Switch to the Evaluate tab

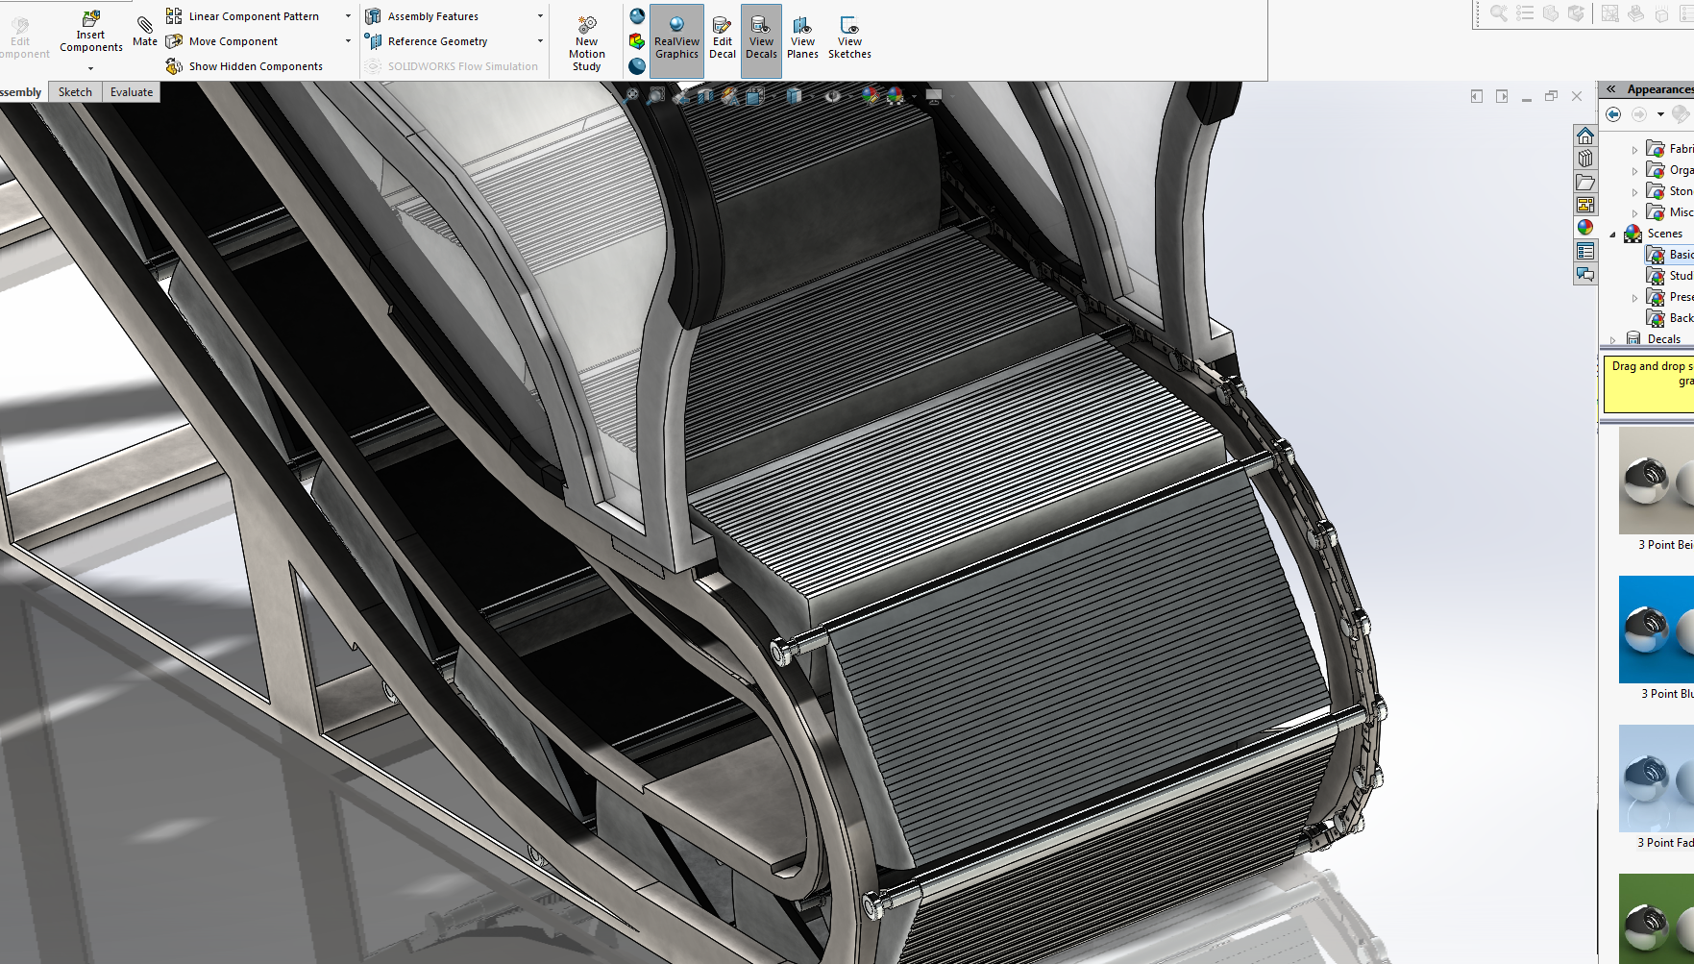pyautogui.click(x=132, y=92)
